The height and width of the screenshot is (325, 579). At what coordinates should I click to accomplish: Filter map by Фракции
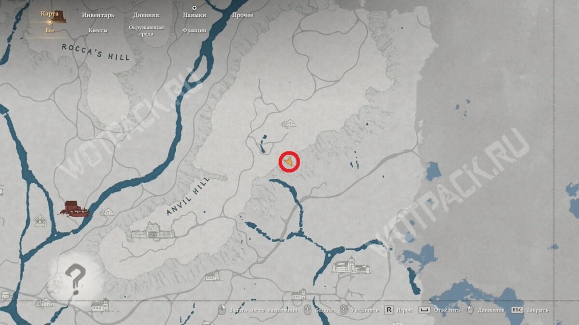tap(194, 30)
